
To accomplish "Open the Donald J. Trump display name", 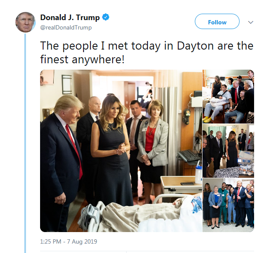I will 70,18.
